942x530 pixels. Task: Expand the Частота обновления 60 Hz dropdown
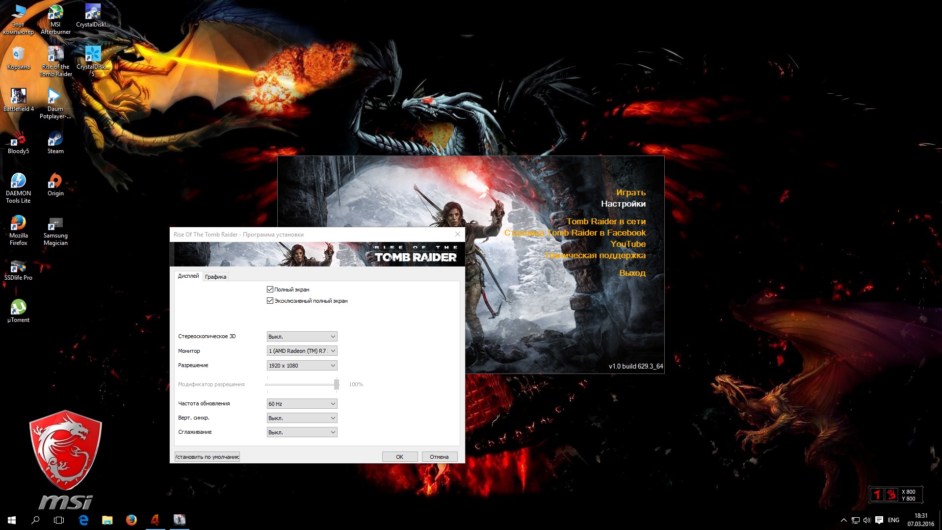302,404
